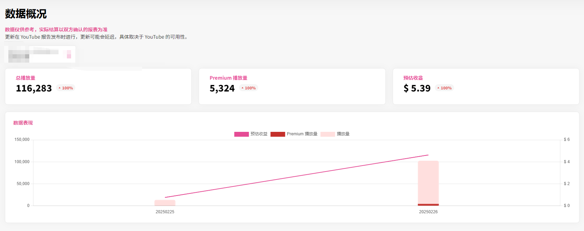Click the 预估收益 legend label text
584x231 pixels.
click(259, 134)
